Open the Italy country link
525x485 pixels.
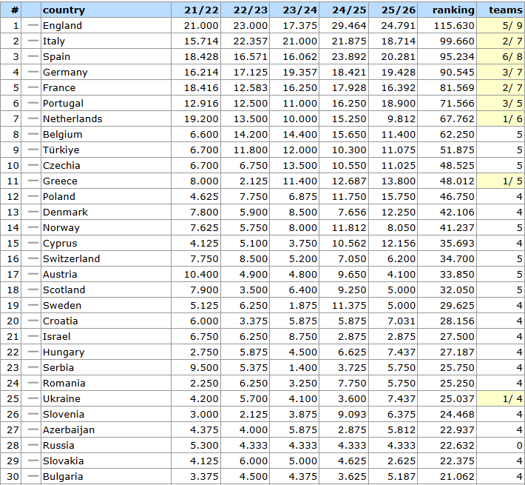[x=53, y=41]
